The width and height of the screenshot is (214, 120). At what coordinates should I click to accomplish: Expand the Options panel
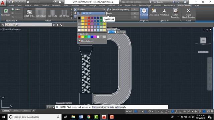pyautogui.click(x=164, y=21)
